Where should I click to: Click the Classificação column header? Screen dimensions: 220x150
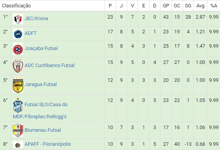[16, 6]
